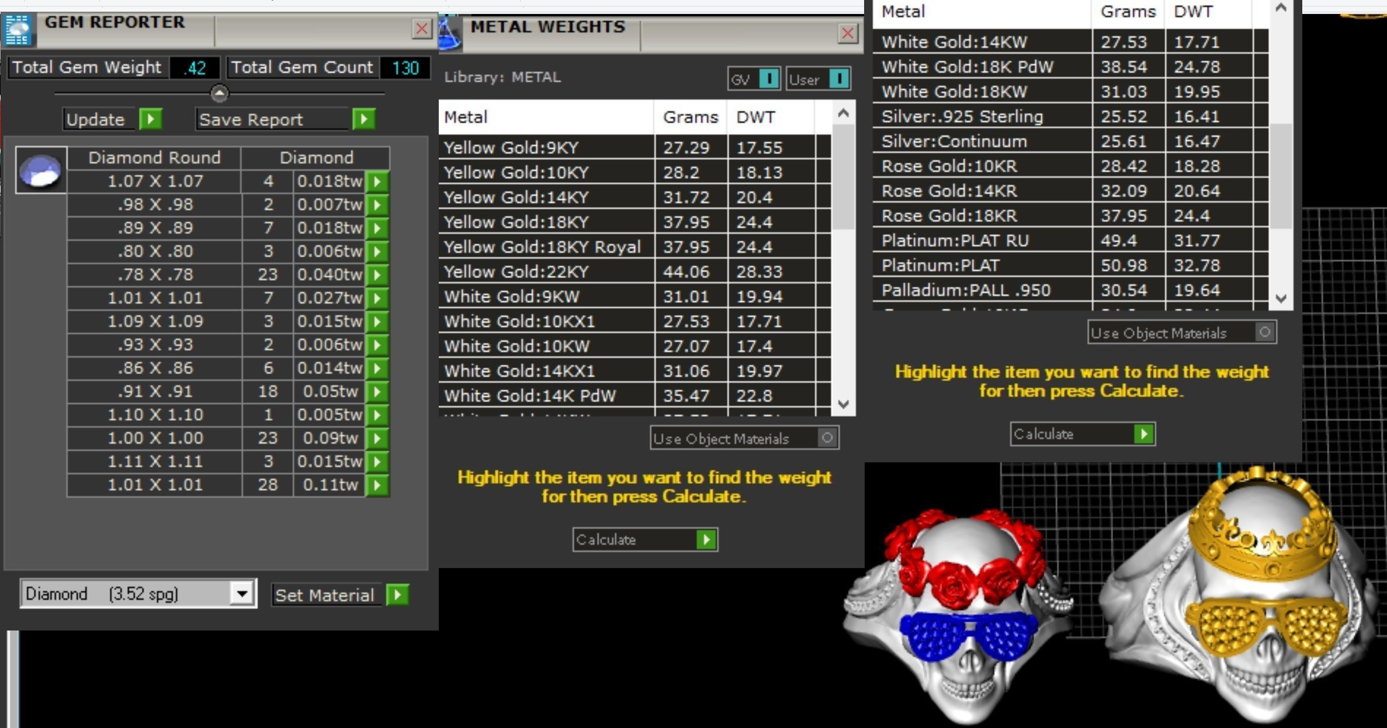Toggle the User library switch

pos(839,79)
